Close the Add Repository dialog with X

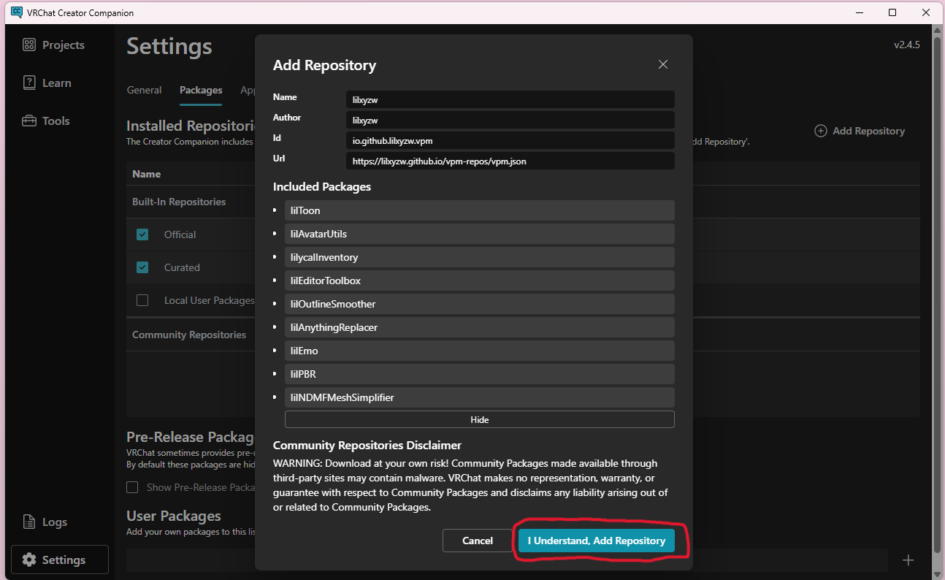pyautogui.click(x=663, y=64)
